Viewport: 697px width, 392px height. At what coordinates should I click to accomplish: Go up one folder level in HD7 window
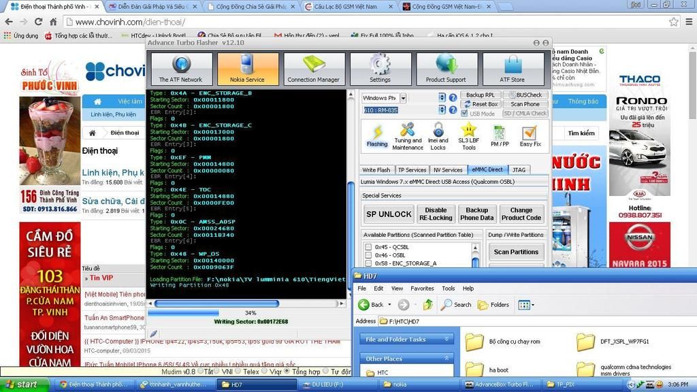coord(427,304)
